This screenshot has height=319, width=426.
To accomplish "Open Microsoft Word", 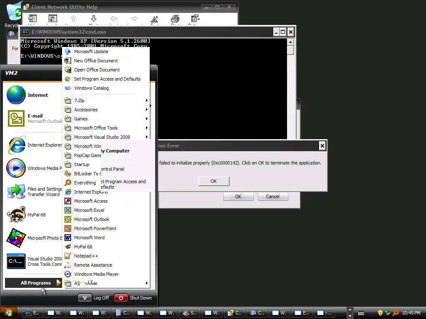I will pyautogui.click(x=106, y=238).
